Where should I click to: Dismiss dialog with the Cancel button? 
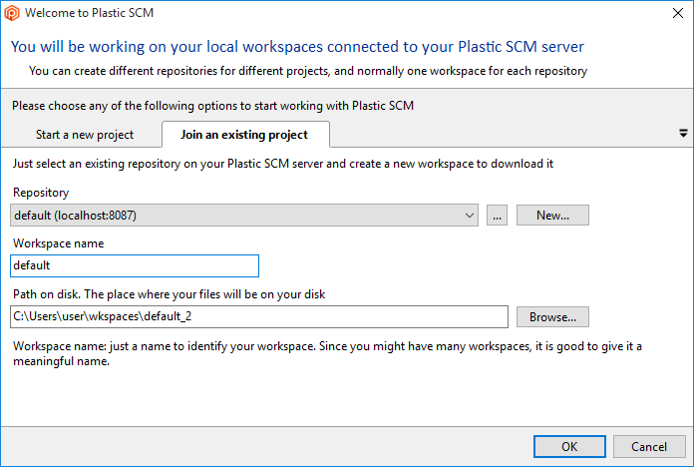(649, 447)
